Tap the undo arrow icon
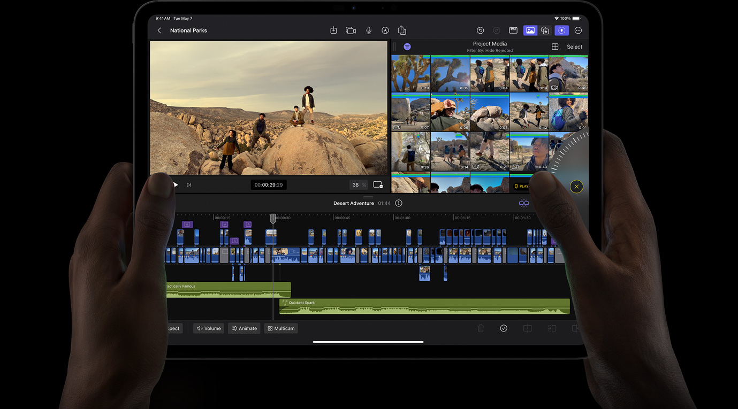 [x=480, y=30]
